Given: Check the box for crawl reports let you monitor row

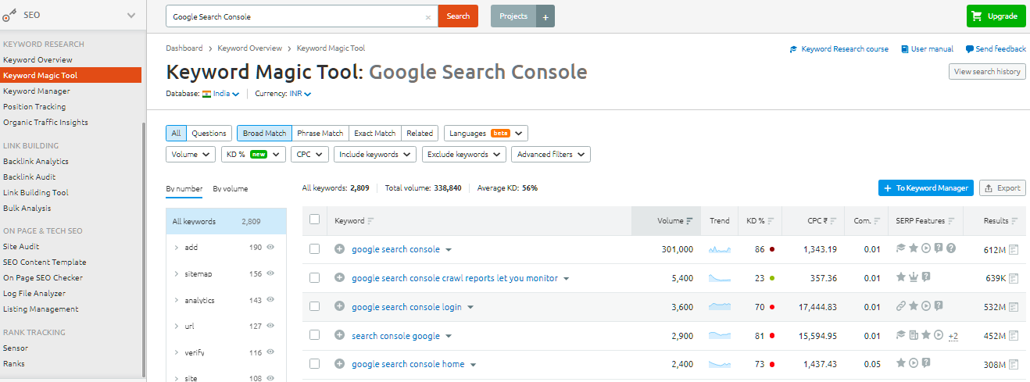Looking at the screenshot, I should tap(314, 278).
